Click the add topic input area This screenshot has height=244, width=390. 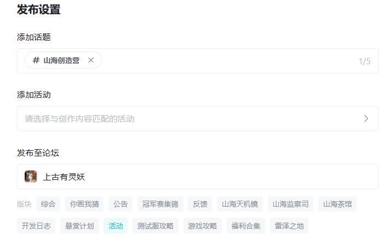230,61
